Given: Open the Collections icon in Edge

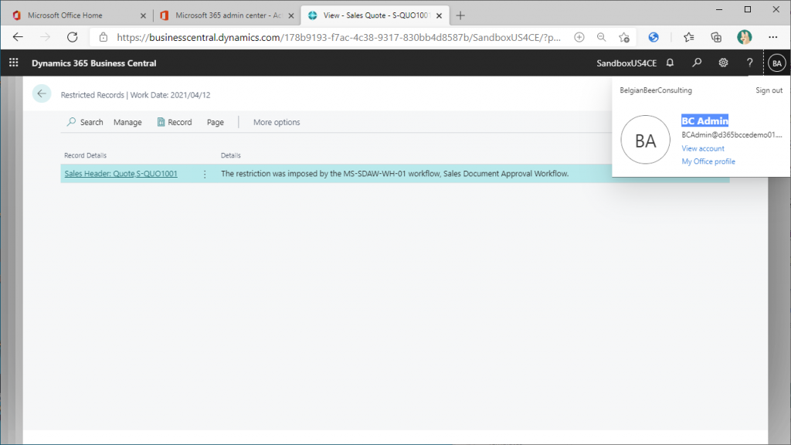Looking at the screenshot, I should click(x=716, y=37).
